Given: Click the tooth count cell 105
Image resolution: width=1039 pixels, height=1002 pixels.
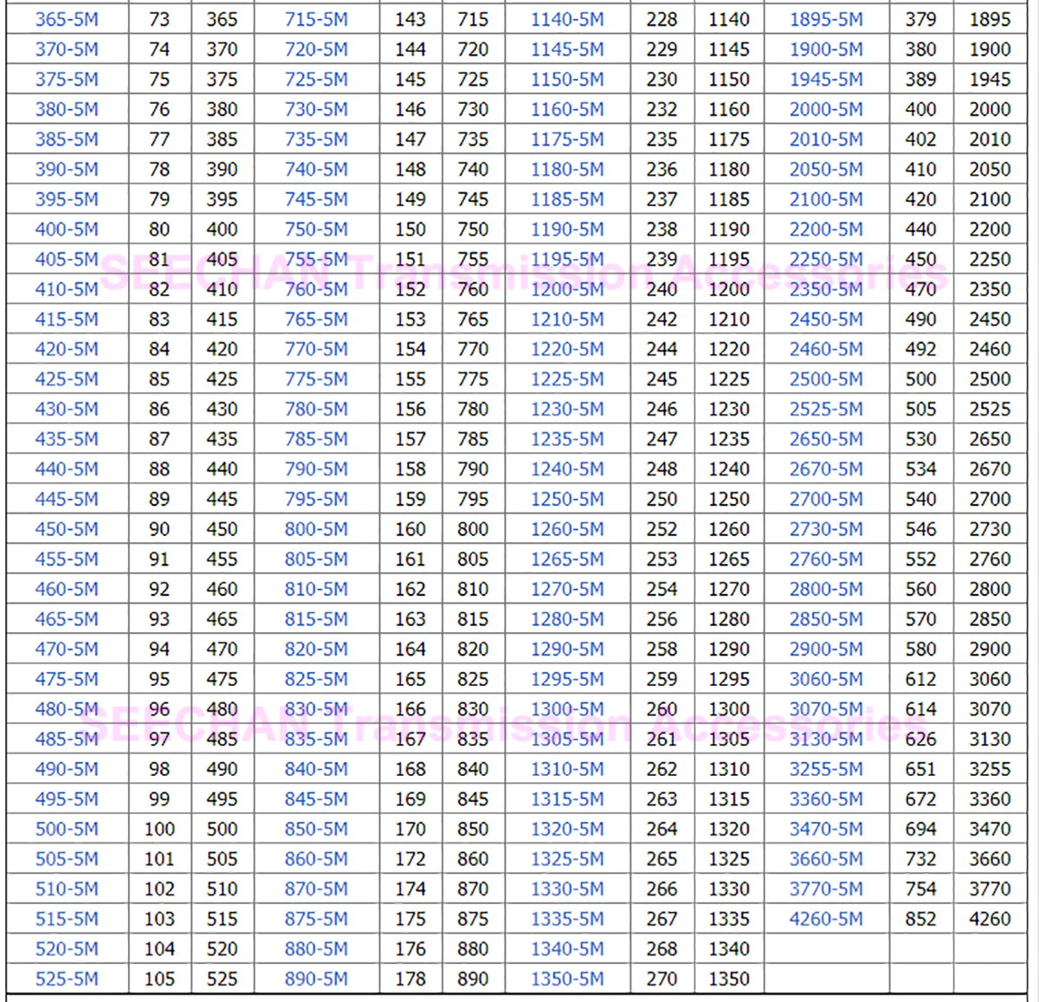Looking at the screenshot, I should point(159,979).
